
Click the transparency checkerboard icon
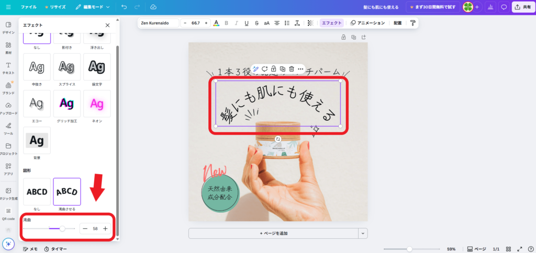pyautogui.click(x=310, y=23)
